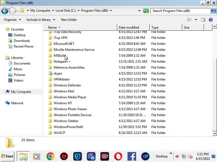Select the WinSCP folder icon
This screenshot has height=162, width=217.
pos(50,133)
